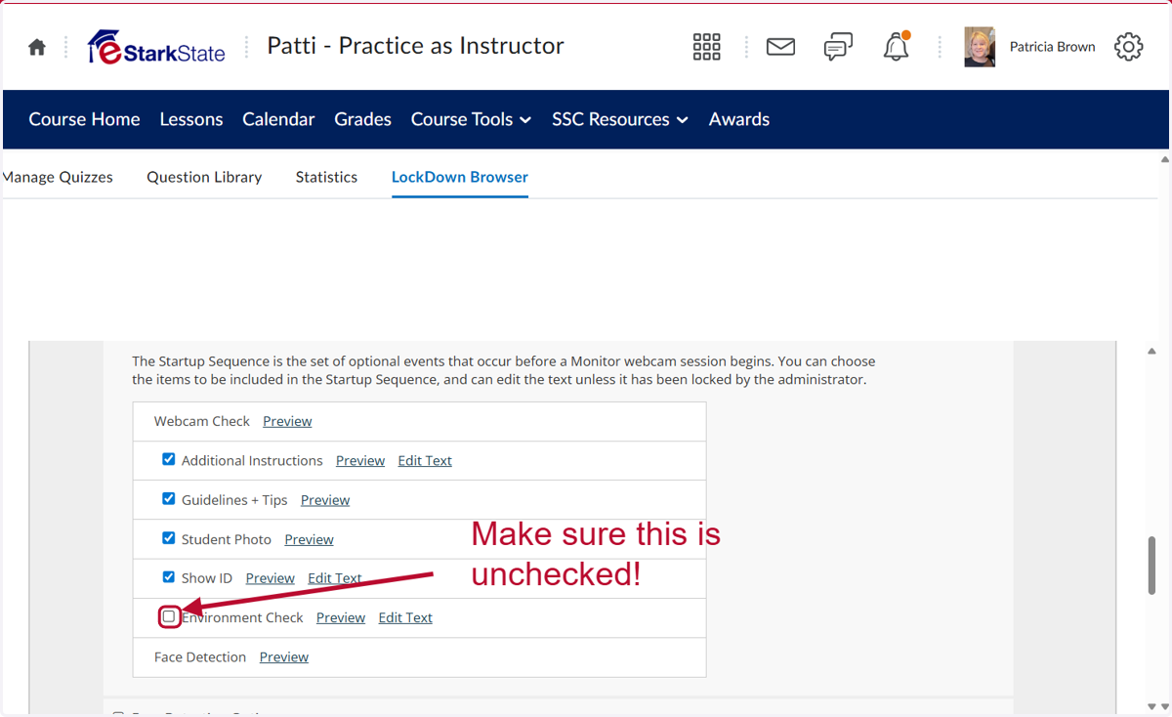Expand the SSC Resources dropdown
Screen dimensions: 1172x717
(620, 119)
